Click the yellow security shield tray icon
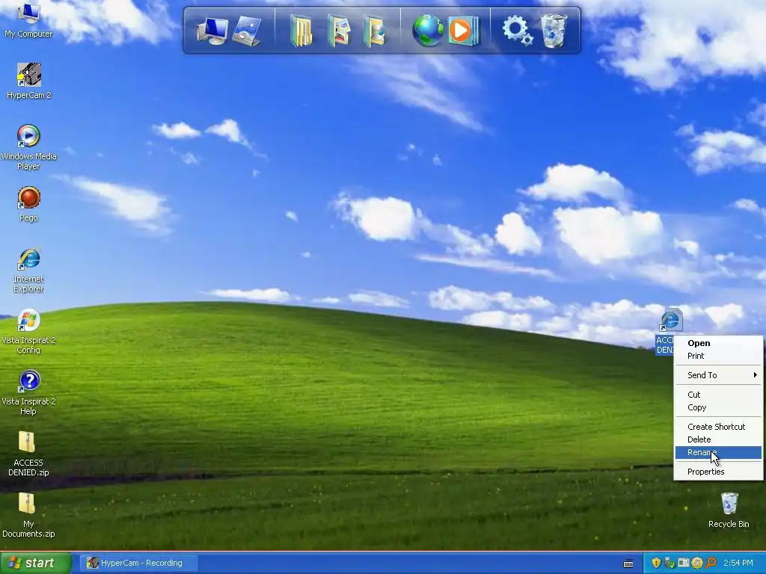 coord(656,563)
